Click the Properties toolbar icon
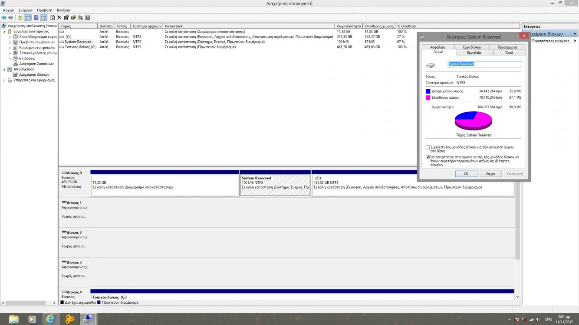The image size is (579, 325). (66, 18)
